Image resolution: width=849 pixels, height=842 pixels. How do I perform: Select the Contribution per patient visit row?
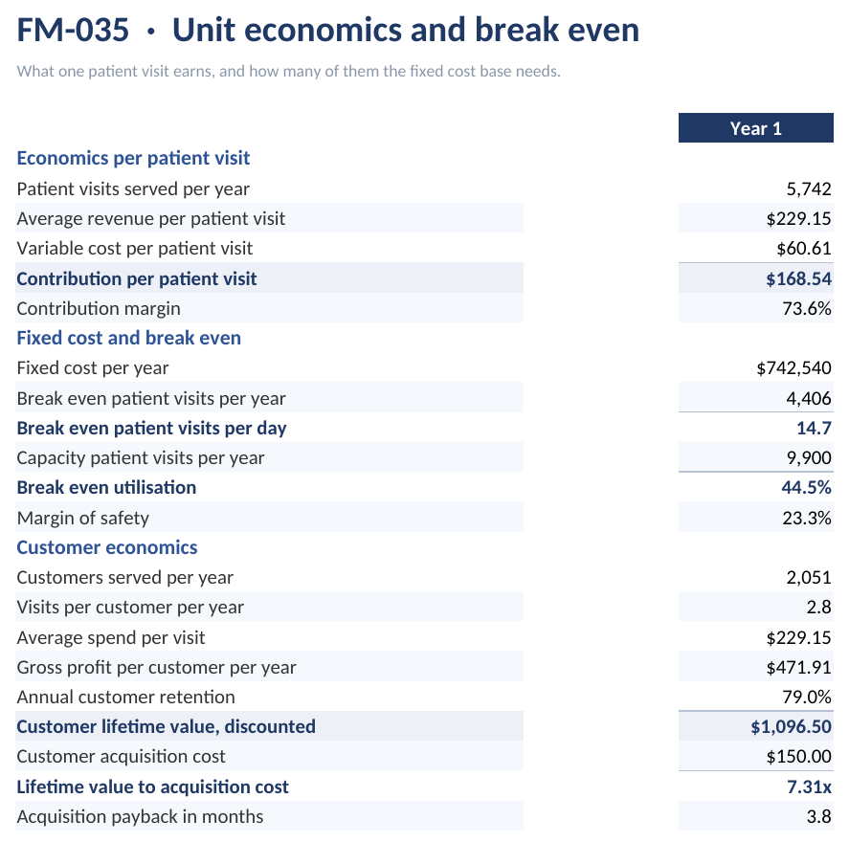pos(424,278)
